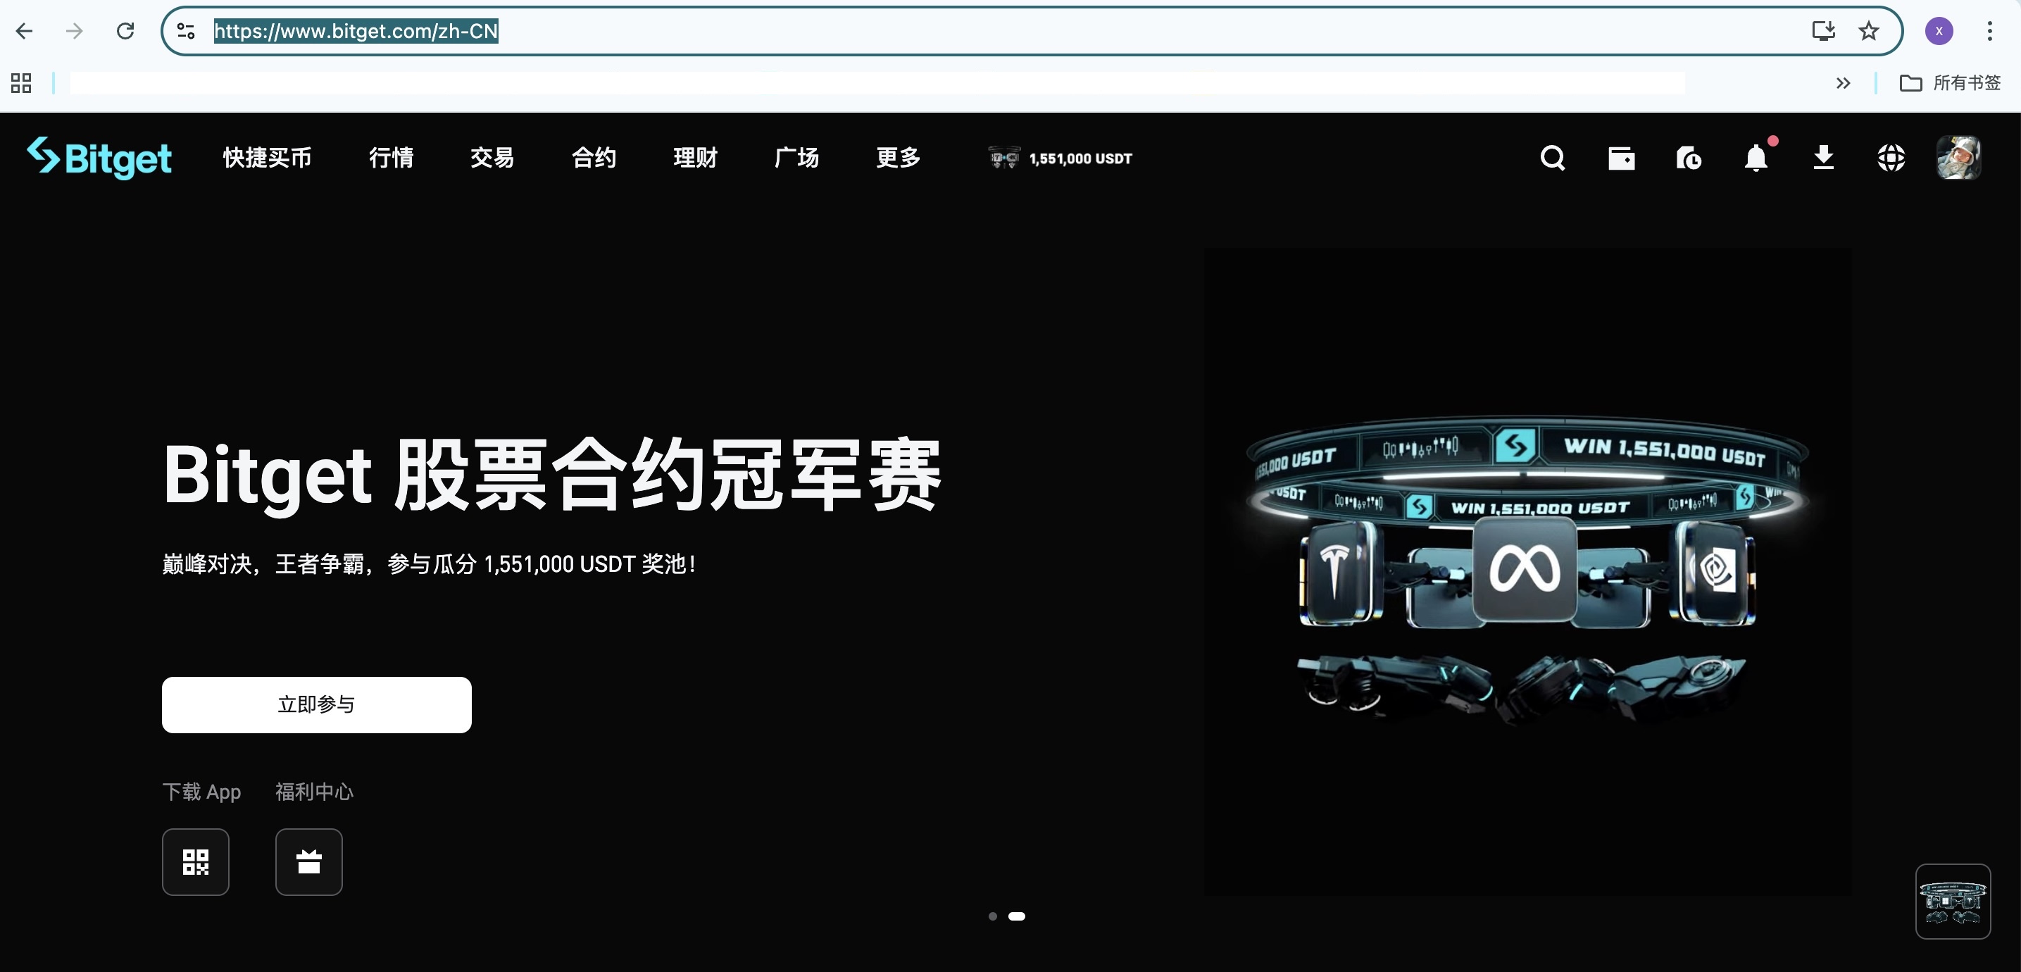
Task: Open the 福利中心 link
Action: pyautogui.click(x=313, y=792)
